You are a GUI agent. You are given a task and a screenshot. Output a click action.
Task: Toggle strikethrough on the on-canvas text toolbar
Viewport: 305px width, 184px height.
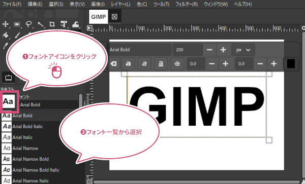(x=177, y=63)
